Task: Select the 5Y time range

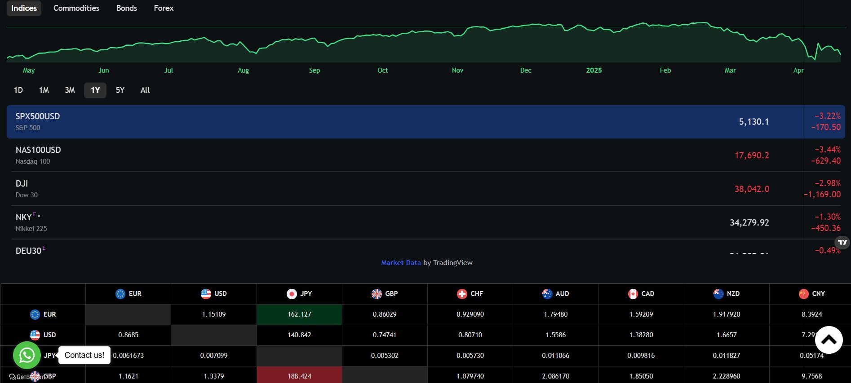Action: coord(120,90)
